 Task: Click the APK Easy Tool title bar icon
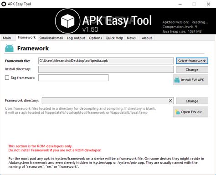4,4
